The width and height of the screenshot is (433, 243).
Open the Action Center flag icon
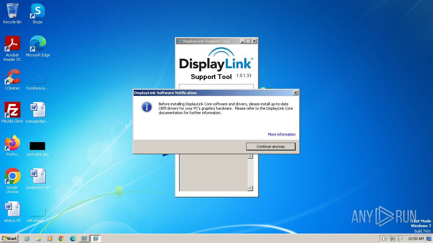[401, 239]
